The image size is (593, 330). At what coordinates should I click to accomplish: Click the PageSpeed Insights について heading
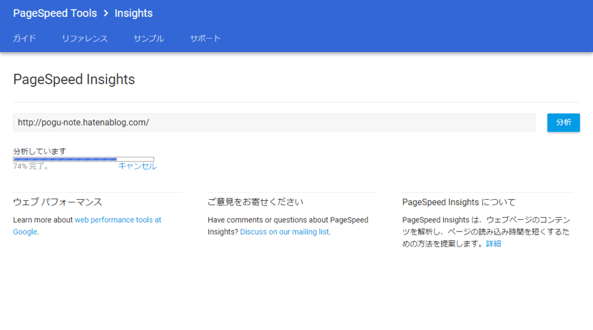[459, 202]
